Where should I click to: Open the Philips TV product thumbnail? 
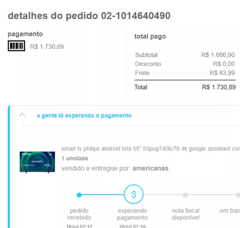coord(37,162)
